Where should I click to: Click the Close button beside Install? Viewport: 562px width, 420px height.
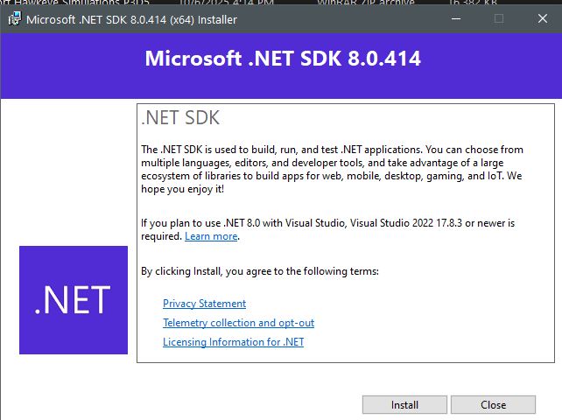[x=493, y=404]
